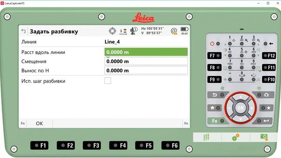This screenshot has height=158, width=281.
Task: Click number 6 MNO key on keypad
Action: 254,56
